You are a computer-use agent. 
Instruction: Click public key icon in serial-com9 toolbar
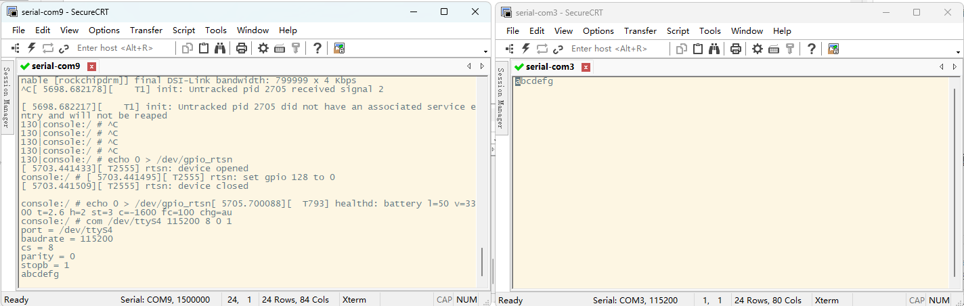pyautogui.click(x=296, y=48)
